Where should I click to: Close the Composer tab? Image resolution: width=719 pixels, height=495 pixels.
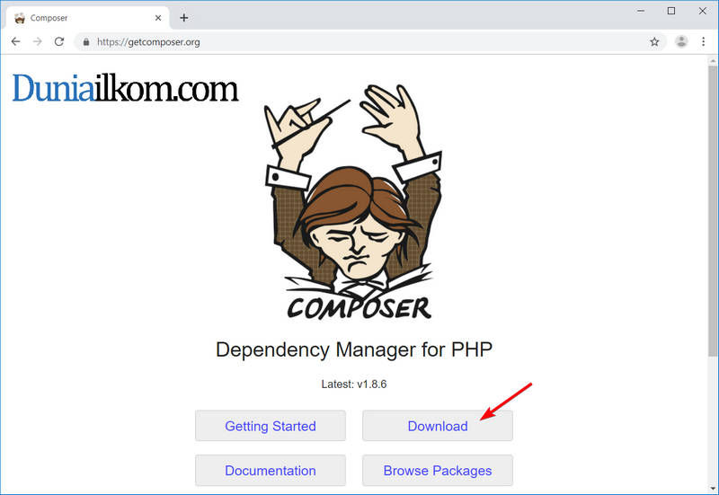coord(158,18)
